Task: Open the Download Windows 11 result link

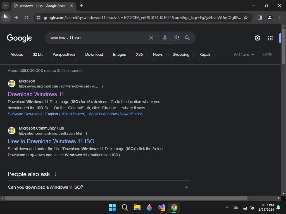Action: [x=36, y=94]
